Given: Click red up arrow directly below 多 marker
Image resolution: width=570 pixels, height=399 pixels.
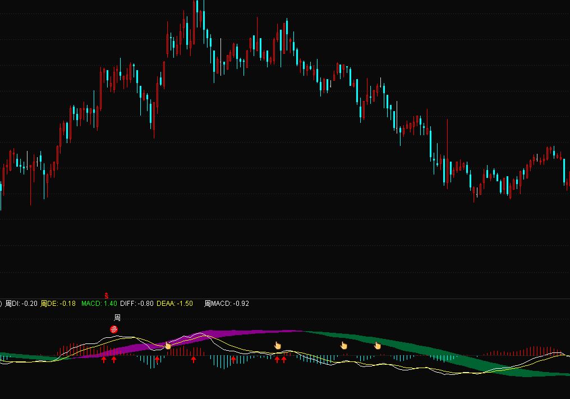Looking at the screenshot, I should tap(114, 359).
